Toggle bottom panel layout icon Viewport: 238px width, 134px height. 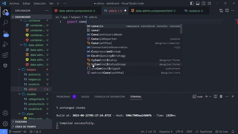pyautogui.click(x=197, y=3)
